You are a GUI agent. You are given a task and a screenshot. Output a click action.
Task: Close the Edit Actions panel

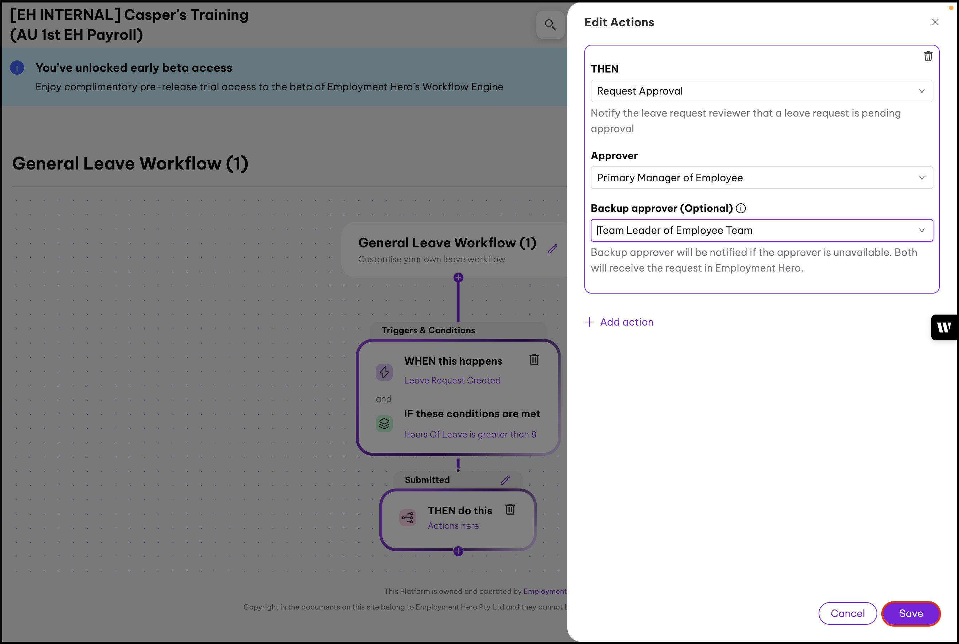pos(935,22)
